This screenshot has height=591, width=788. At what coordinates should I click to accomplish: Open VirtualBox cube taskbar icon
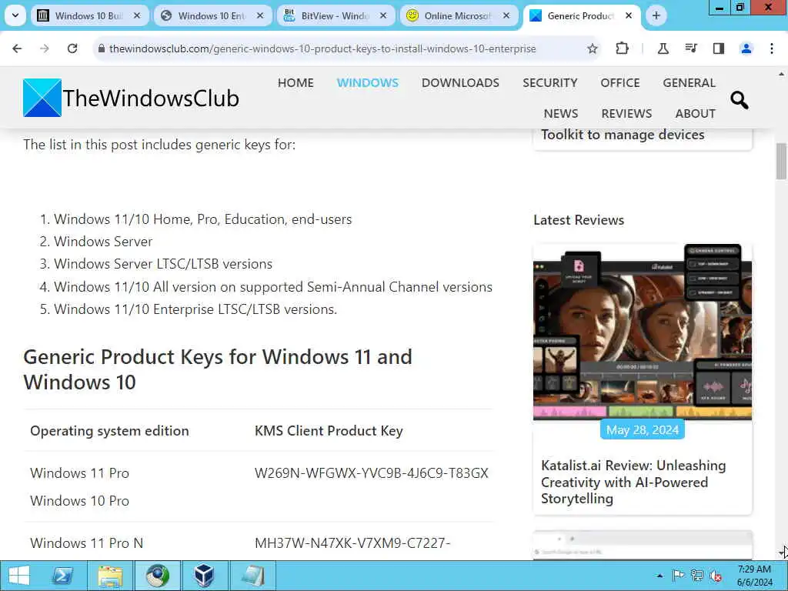204,576
